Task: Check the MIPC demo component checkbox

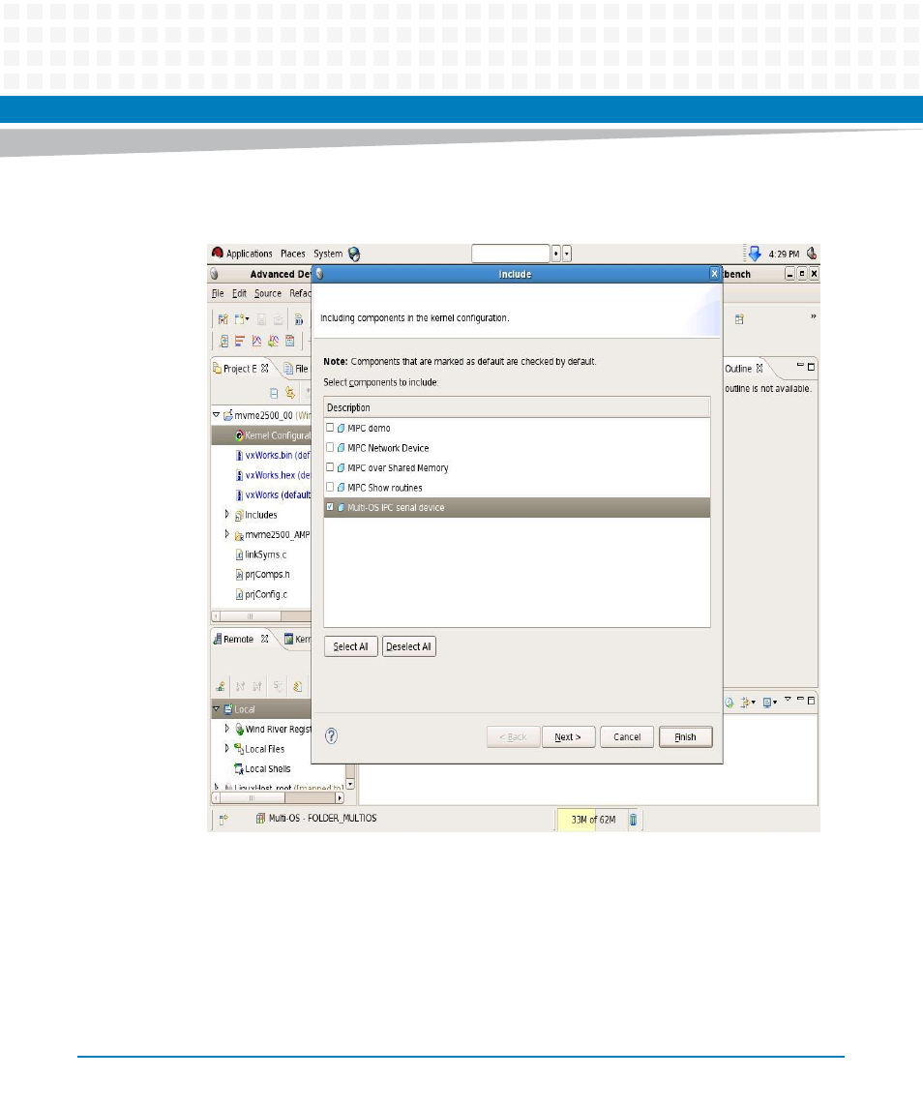Action: 330,428
